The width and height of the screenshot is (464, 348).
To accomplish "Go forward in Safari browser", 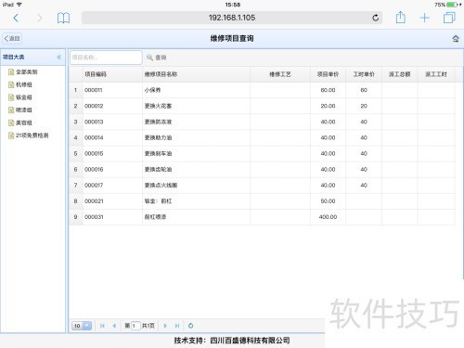I will [x=39, y=18].
